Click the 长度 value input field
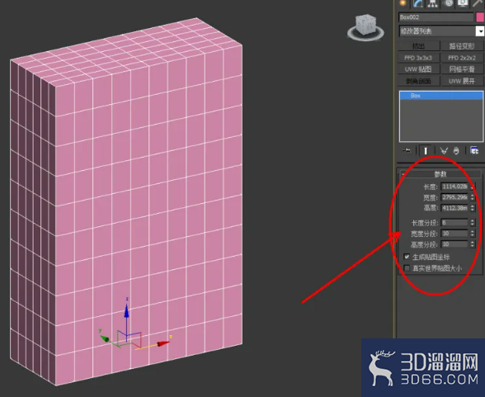This screenshot has height=397, width=485. pos(454,187)
